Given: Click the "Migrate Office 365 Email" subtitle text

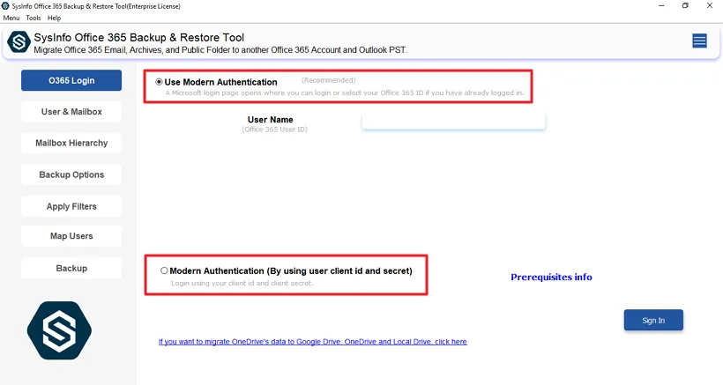Looking at the screenshot, I should 220,49.
